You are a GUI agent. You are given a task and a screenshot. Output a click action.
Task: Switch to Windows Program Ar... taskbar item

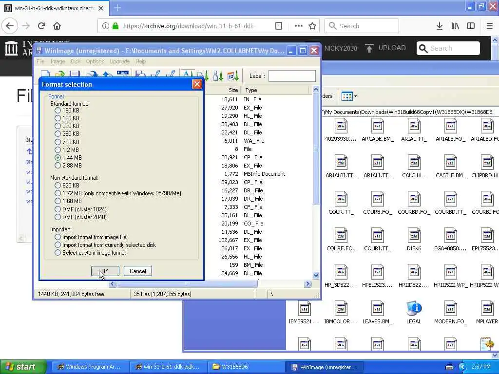click(x=90, y=367)
